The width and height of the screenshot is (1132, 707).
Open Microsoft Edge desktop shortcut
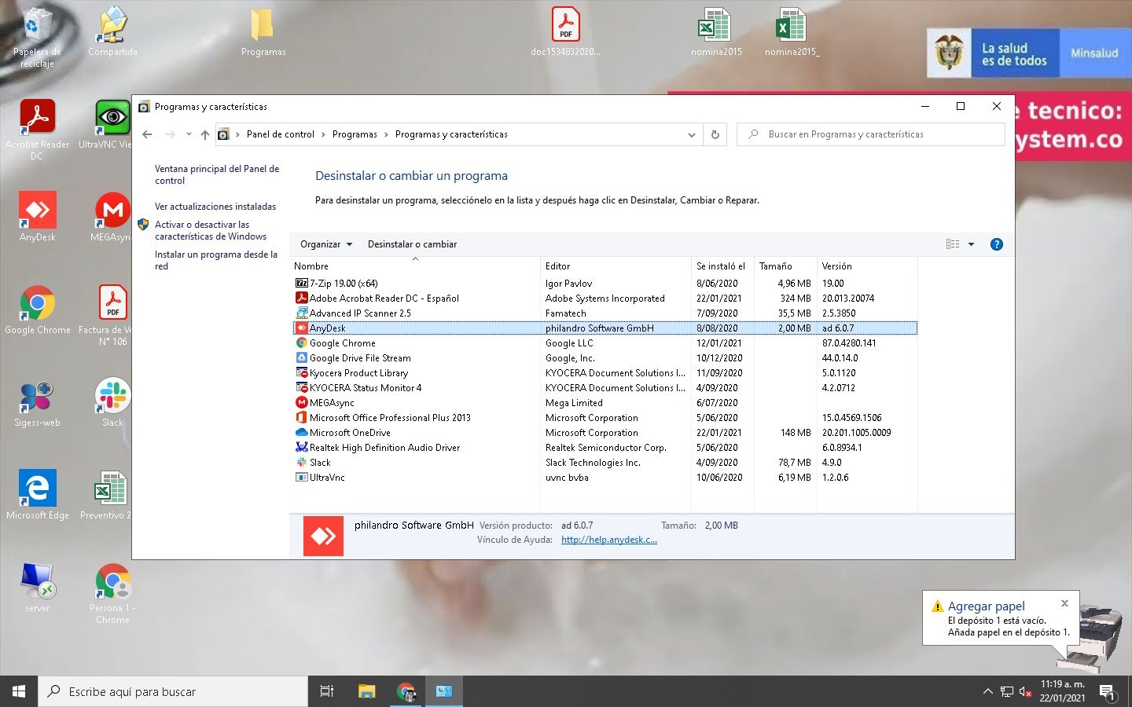[x=38, y=495]
